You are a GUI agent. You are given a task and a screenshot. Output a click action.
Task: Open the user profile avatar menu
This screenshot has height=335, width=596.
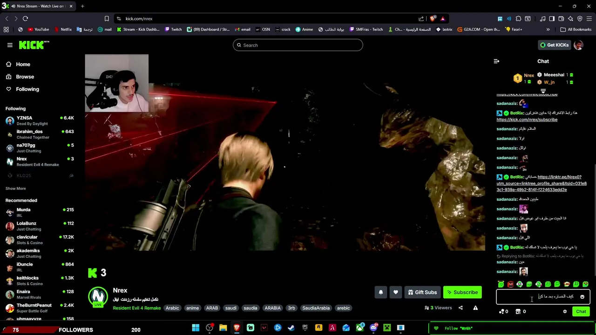coord(578,45)
